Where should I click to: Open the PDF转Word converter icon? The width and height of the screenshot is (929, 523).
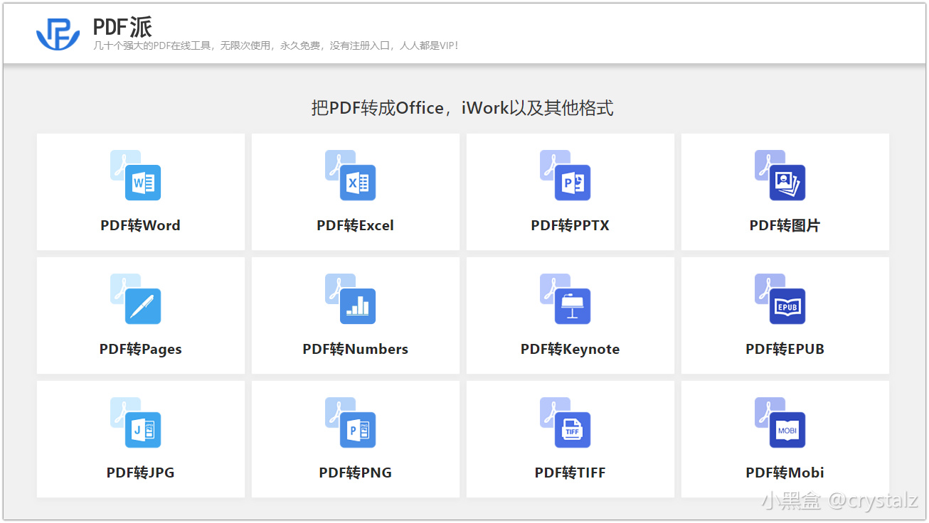pos(136,176)
